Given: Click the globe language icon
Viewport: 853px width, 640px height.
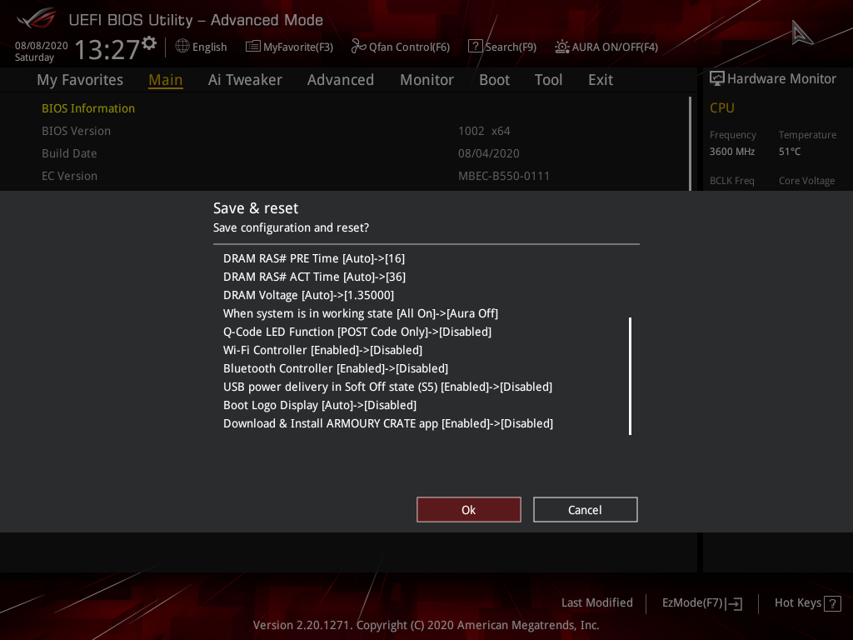Looking at the screenshot, I should tap(182, 47).
